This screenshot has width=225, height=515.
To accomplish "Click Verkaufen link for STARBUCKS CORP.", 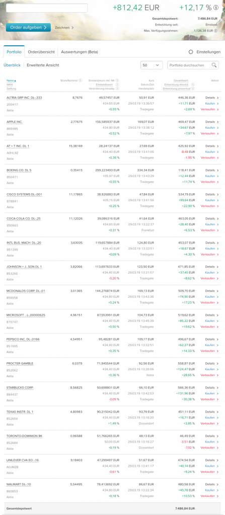I will pos(209,399).
